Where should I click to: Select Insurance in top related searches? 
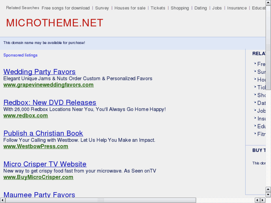(x=237, y=8)
